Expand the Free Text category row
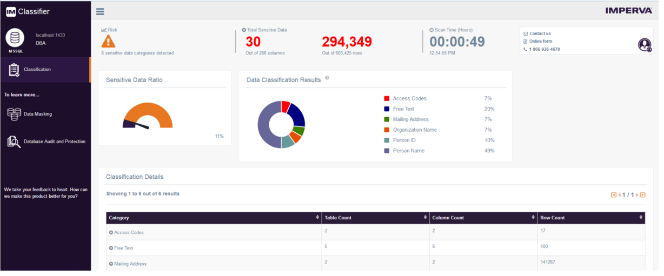The height and width of the screenshot is (276, 664). 111,248
